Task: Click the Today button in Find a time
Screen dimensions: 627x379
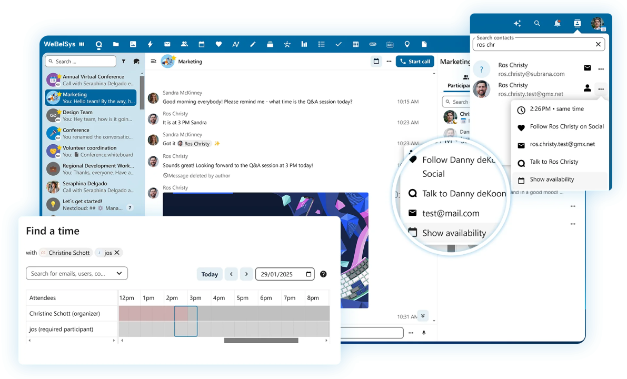Action: click(210, 274)
